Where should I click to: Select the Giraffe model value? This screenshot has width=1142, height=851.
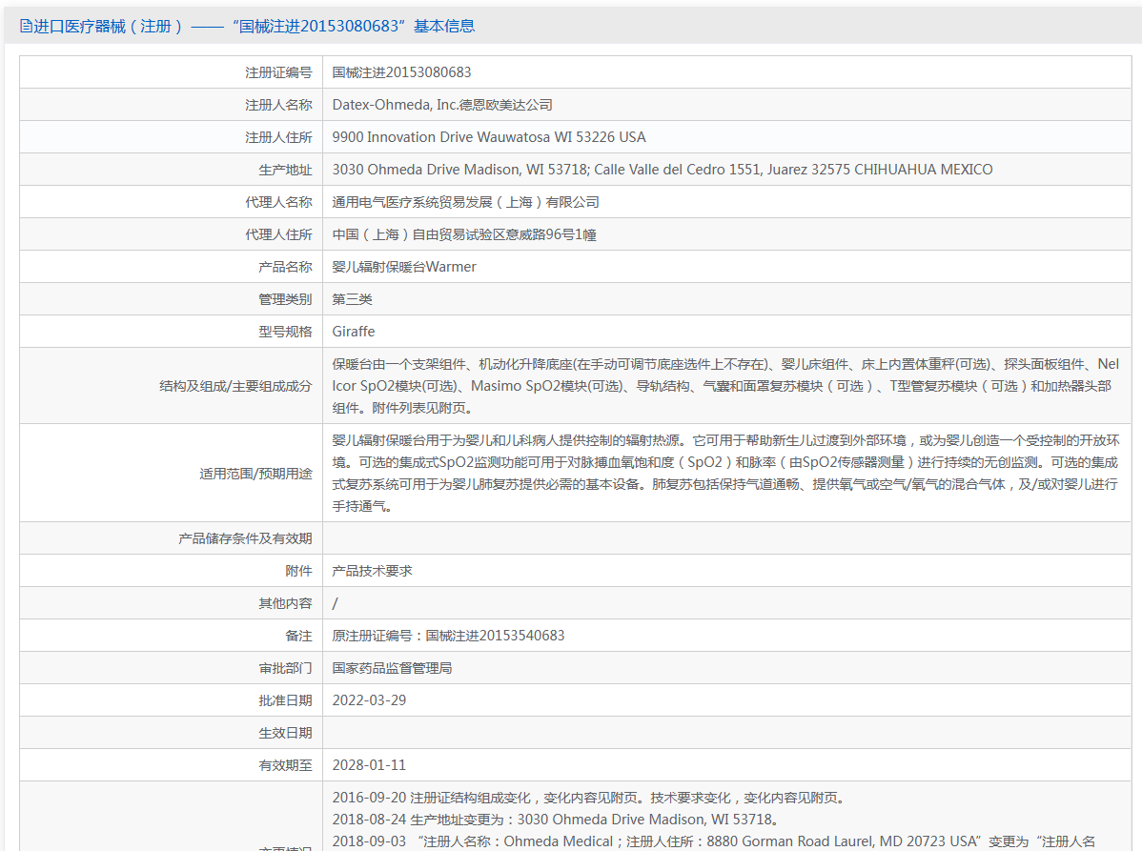(x=354, y=332)
